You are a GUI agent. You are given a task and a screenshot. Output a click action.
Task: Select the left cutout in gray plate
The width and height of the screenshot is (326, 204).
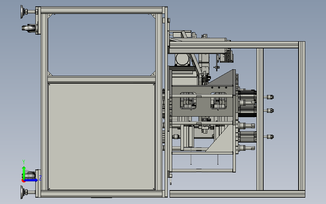188,101
